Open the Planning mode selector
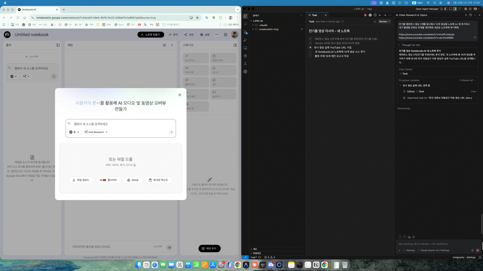 click(x=409, y=250)
